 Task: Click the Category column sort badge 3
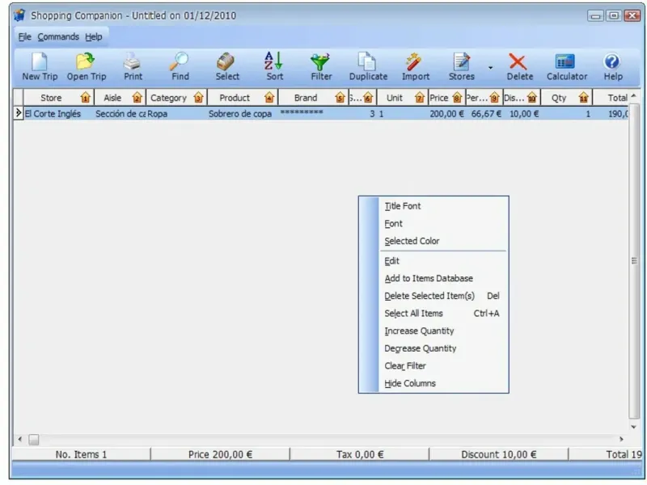coord(198,98)
